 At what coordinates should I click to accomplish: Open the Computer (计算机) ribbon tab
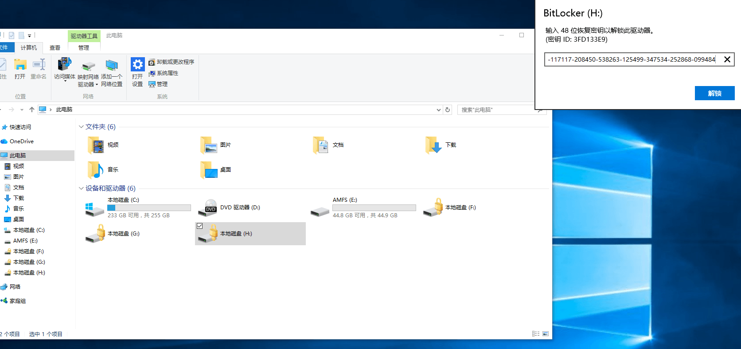(29, 47)
